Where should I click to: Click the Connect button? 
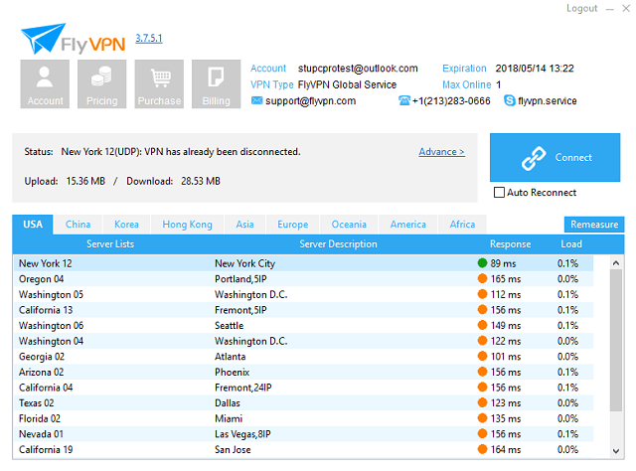coord(555,157)
